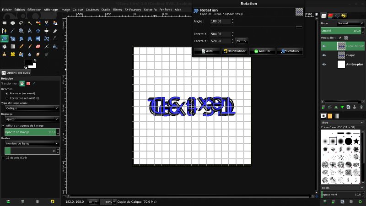Viewport: 366px width, 206px height.
Task: Activate the Zoom magnifier tool
Action: (x=21, y=31)
